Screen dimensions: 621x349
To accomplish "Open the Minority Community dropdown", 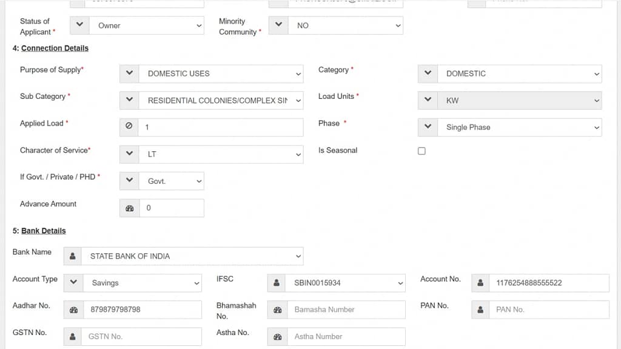I will coord(345,25).
